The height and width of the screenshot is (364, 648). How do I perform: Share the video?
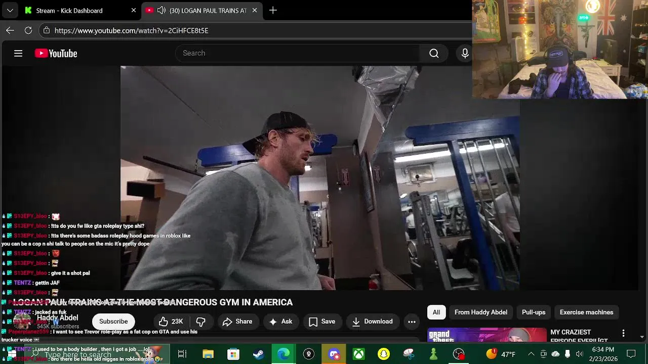tap(237, 322)
